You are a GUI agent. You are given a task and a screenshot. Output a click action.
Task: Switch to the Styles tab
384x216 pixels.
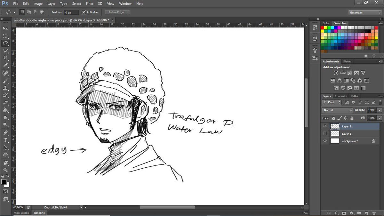347,61
